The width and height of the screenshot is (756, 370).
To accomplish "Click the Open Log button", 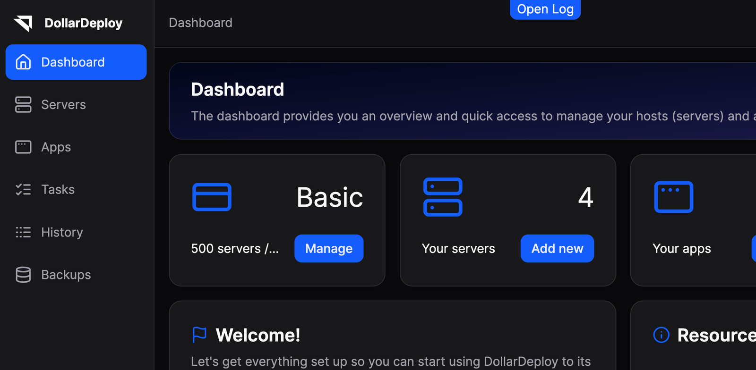I will click(545, 9).
